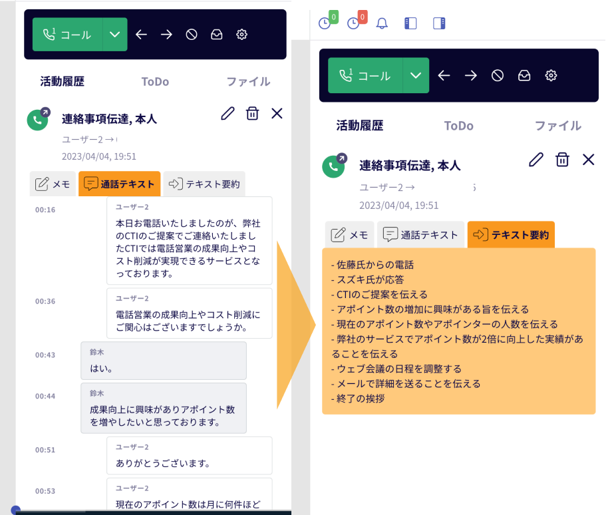The height and width of the screenshot is (515, 616).
Task: Click the 00:16 transcript timestamp
Action: (45, 210)
